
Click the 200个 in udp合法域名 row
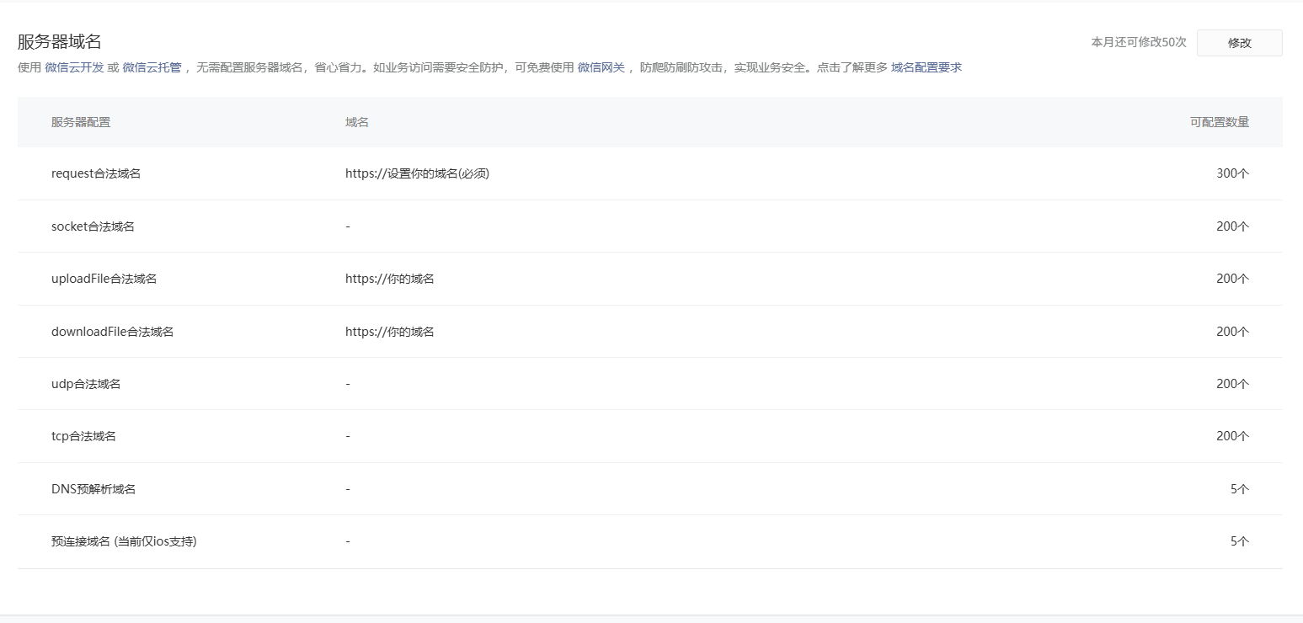click(1233, 384)
